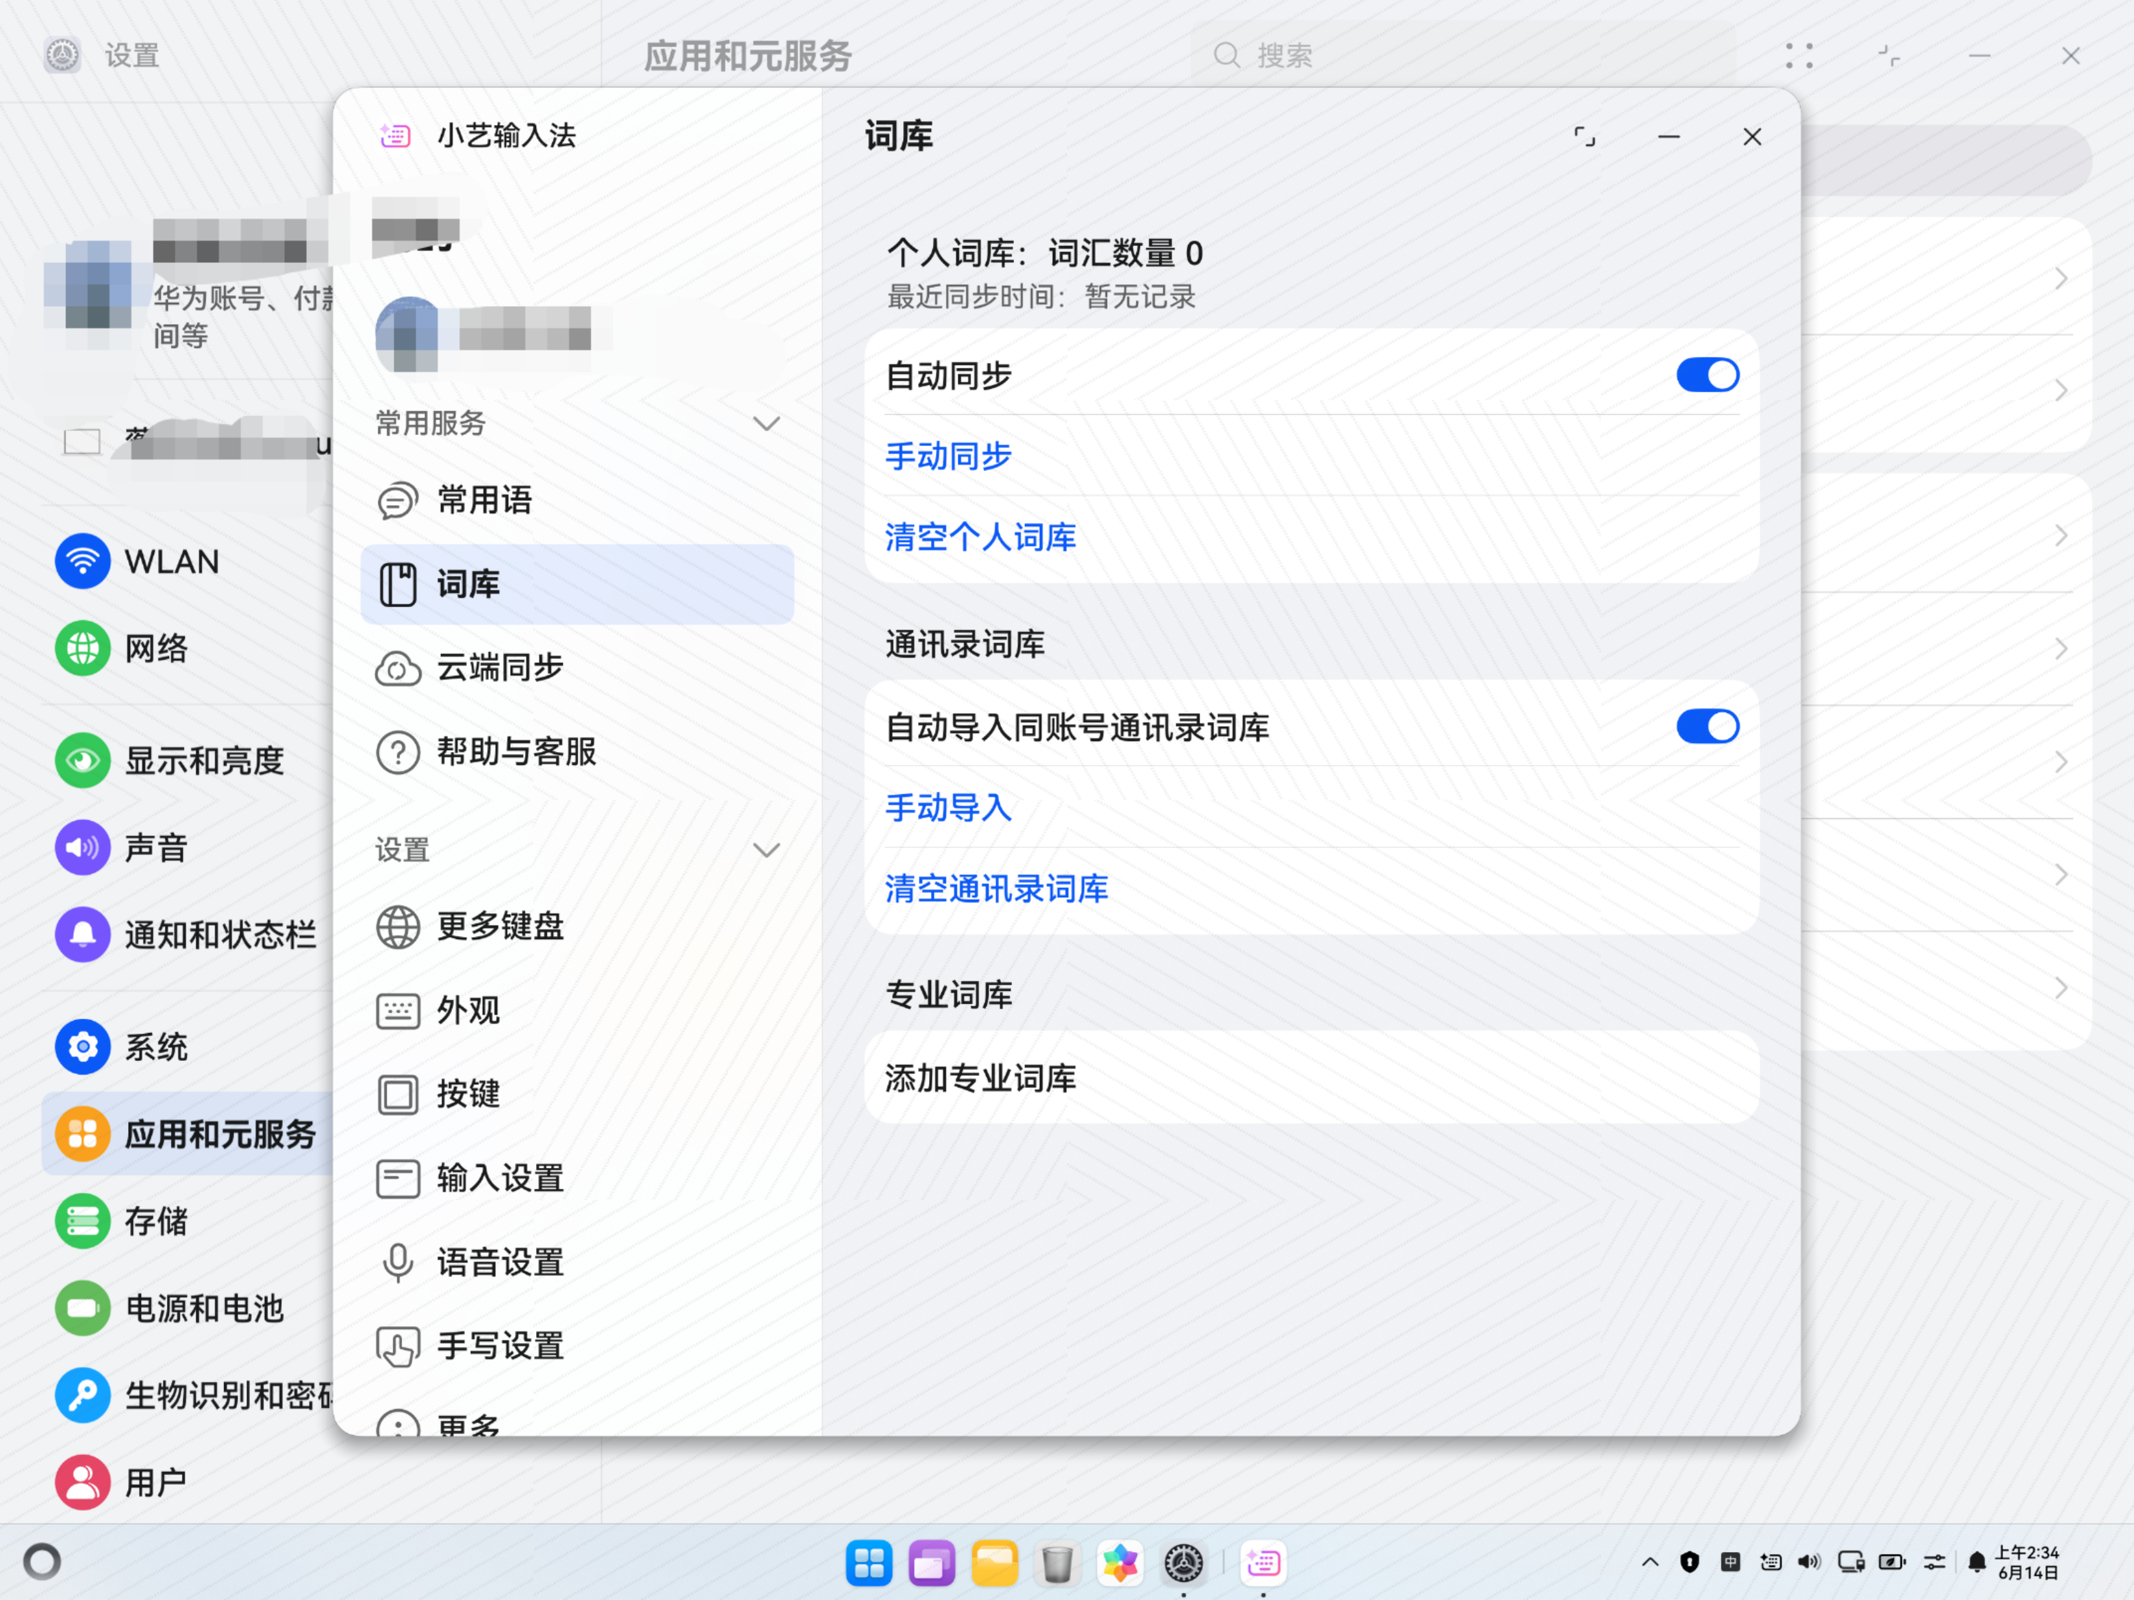This screenshot has height=1600, width=2134.
Task: Turn off 自动同步 switch
Action: click(1707, 375)
